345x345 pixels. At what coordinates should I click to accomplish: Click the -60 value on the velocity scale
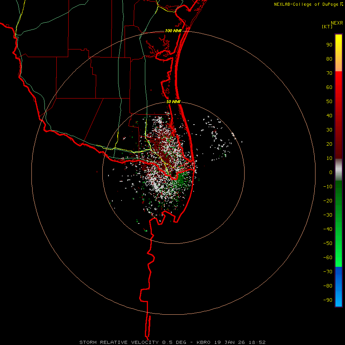tap(328, 258)
